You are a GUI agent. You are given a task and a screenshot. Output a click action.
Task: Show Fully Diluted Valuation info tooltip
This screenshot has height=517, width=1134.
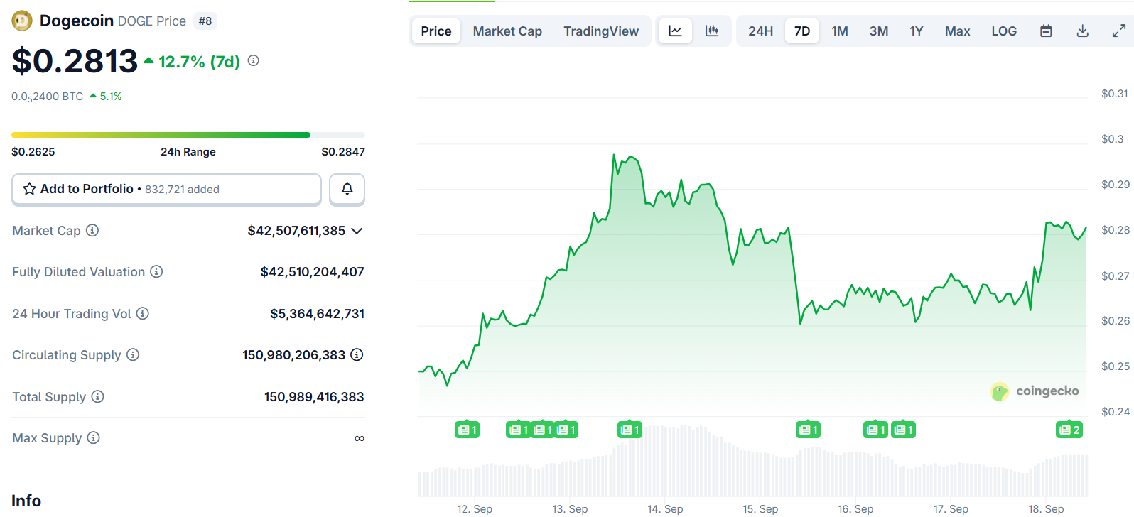tap(156, 271)
